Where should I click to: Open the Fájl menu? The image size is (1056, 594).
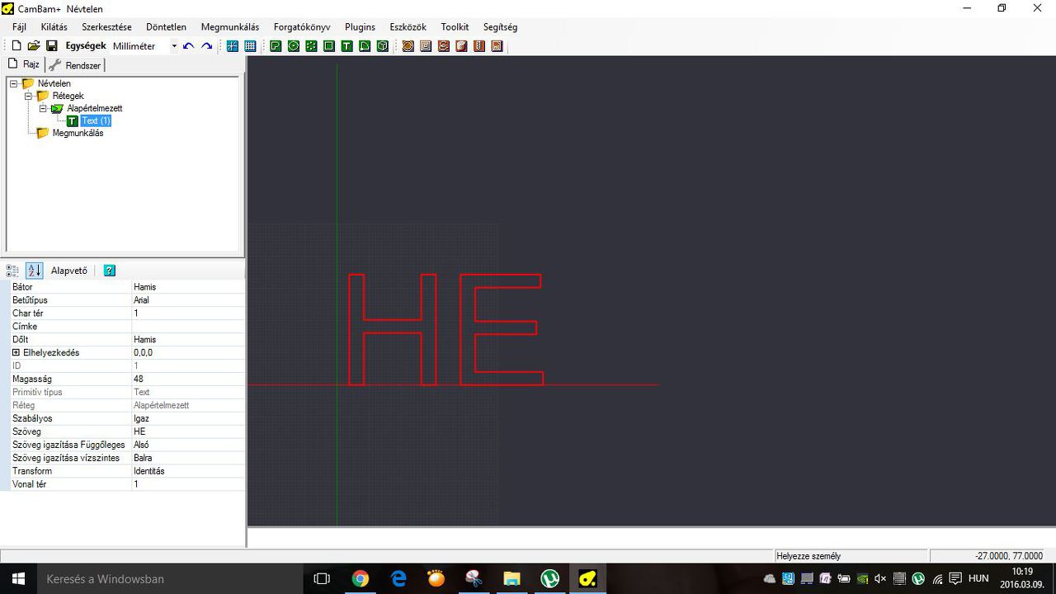point(20,27)
